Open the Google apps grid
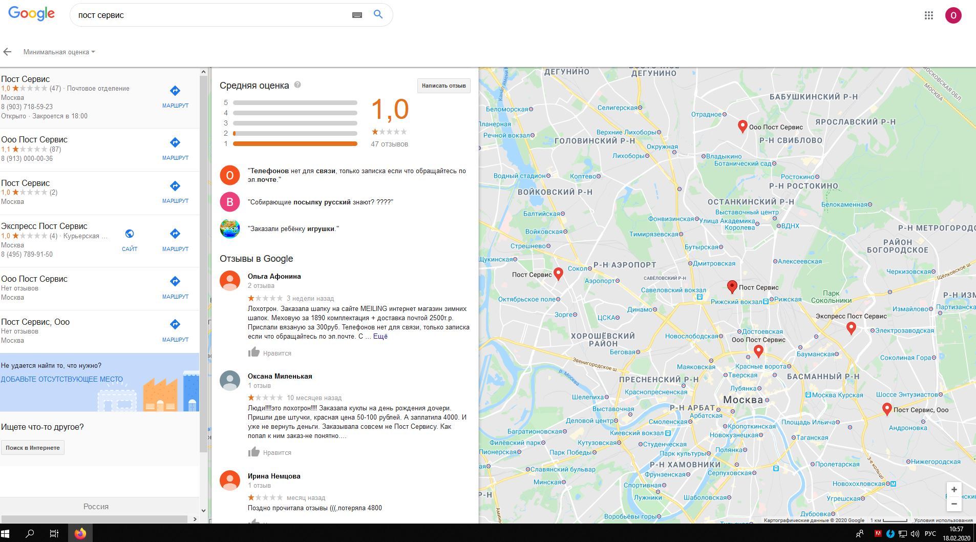976x542 pixels. coord(928,15)
